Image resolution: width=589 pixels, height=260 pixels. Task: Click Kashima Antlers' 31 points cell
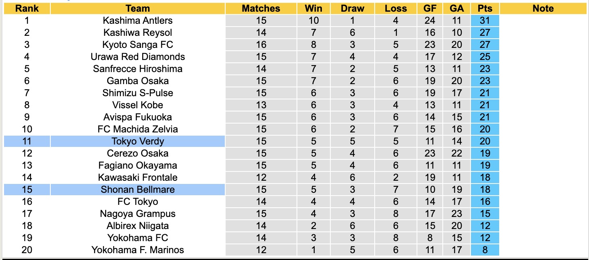[x=485, y=21]
